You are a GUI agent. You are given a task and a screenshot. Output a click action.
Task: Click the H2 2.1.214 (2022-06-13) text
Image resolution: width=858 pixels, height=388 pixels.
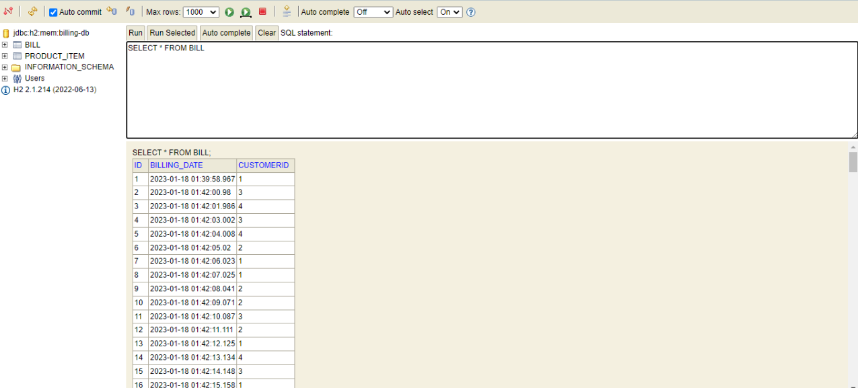pyautogui.click(x=55, y=89)
